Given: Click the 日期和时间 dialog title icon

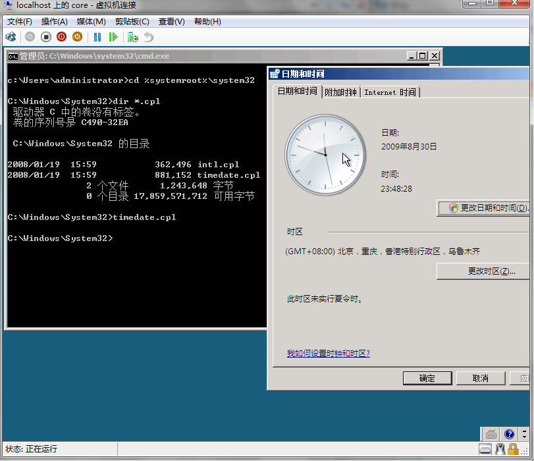Looking at the screenshot, I should pyautogui.click(x=275, y=74).
